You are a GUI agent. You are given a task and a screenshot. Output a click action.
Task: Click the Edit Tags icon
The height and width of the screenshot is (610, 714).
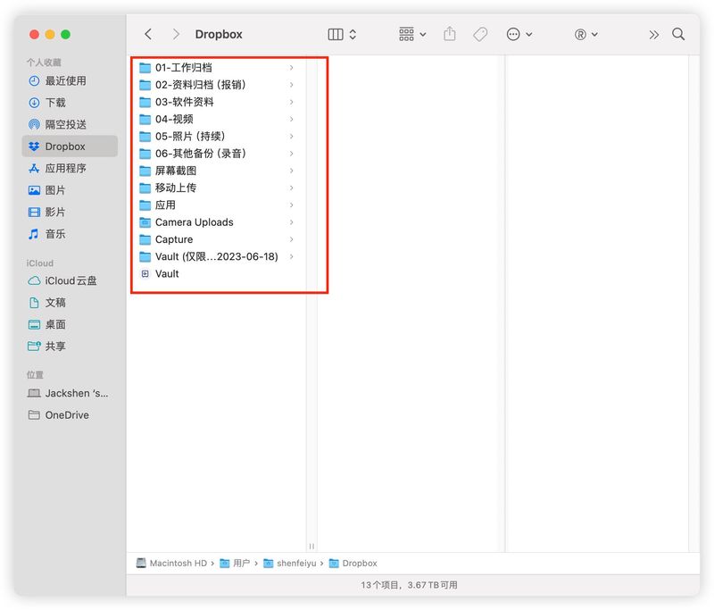click(x=480, y=34)
